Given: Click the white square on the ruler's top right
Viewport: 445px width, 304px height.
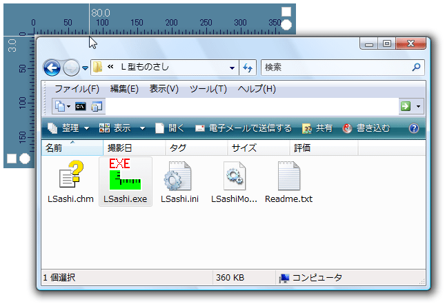Looking at the screenshot, I should [x=286, y=12].
